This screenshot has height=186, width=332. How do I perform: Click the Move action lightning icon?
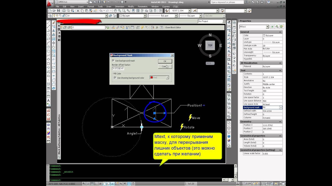190,118
